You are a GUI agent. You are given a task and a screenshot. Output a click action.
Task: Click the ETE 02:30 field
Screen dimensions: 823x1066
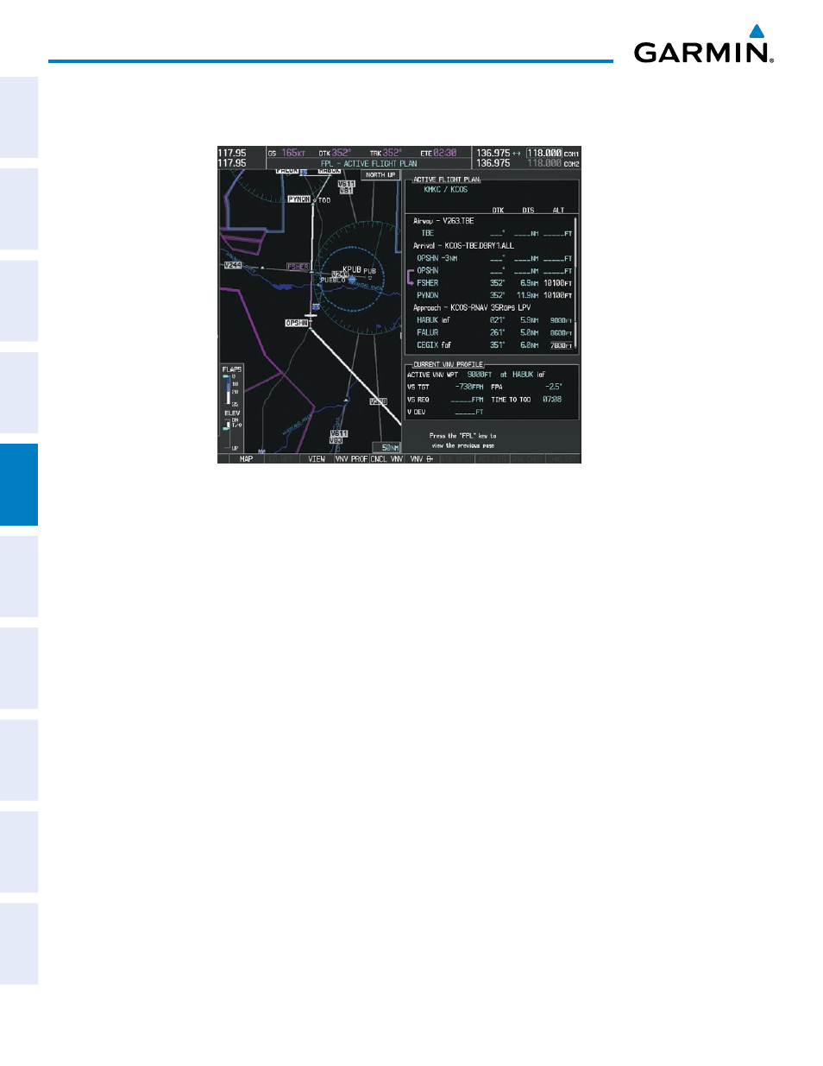[x=438, y=153]
